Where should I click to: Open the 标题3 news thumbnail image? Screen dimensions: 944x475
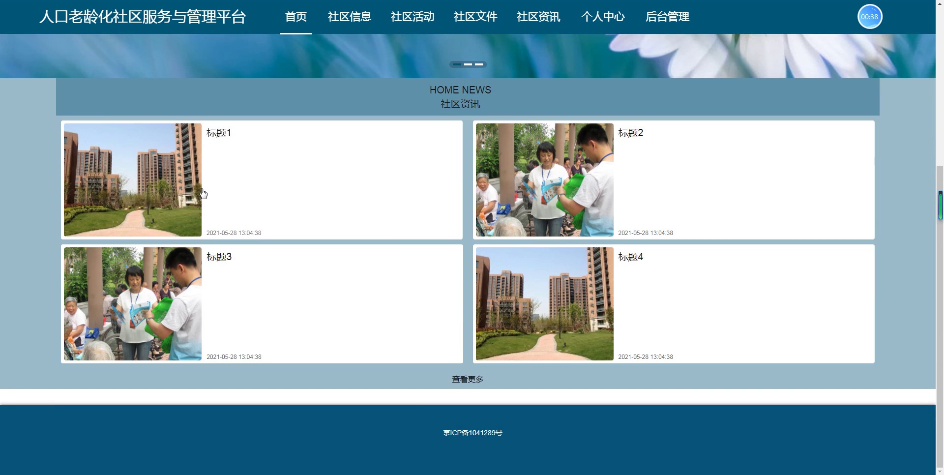click(133, 304)
